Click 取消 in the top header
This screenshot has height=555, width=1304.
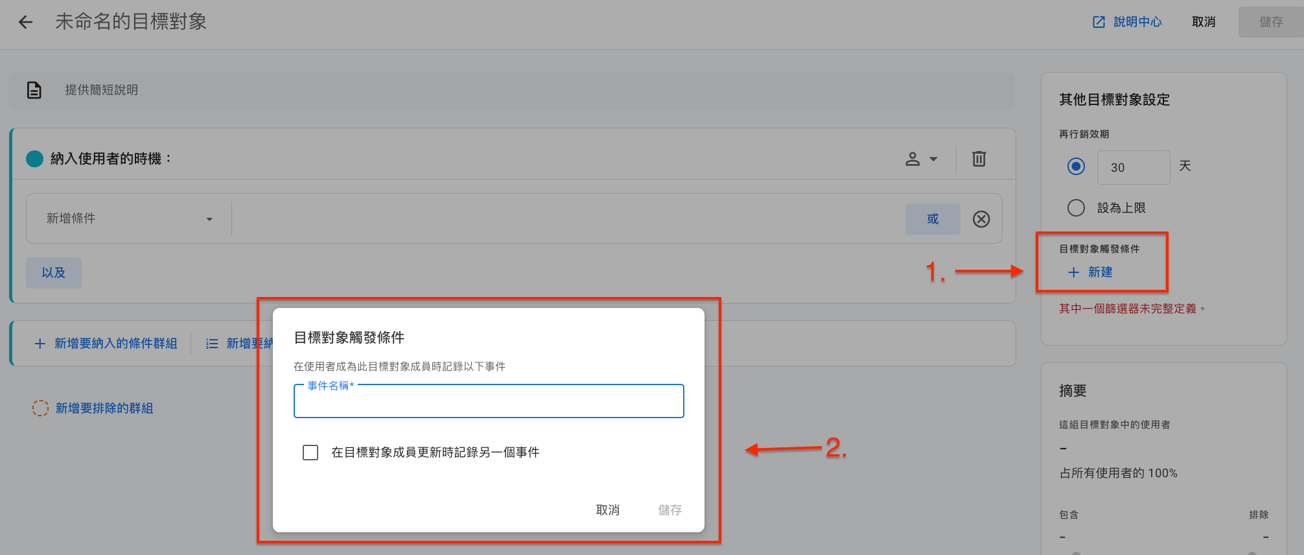1204,22
